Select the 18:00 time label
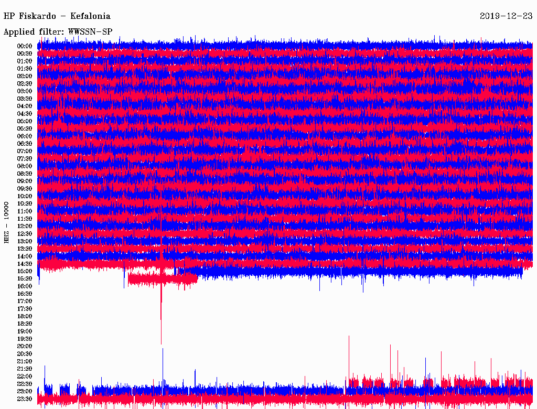The height and width of the screenshot is (409, 537). (25, 317)
